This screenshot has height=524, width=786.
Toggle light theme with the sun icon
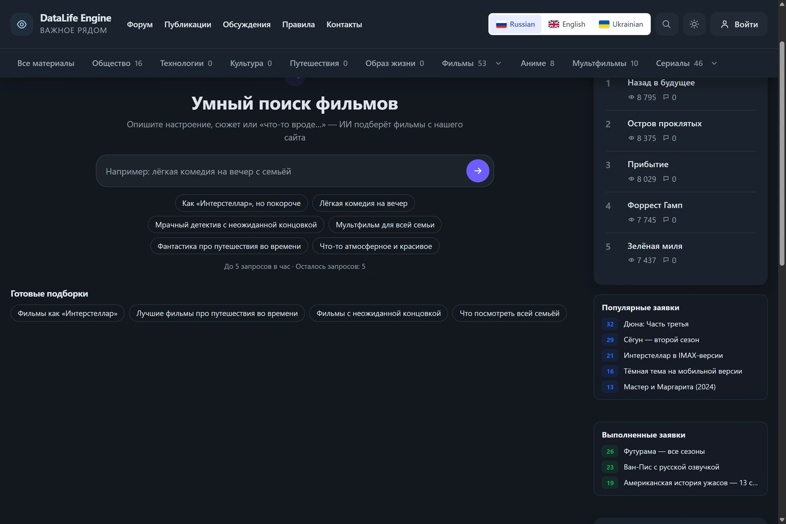[x=694, y=24]
